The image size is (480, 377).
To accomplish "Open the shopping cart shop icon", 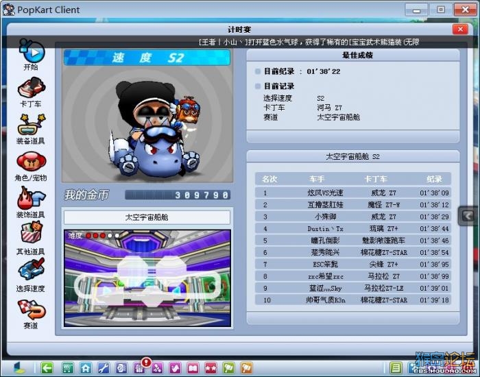I will pyautogui.click(x=68, y=367).
